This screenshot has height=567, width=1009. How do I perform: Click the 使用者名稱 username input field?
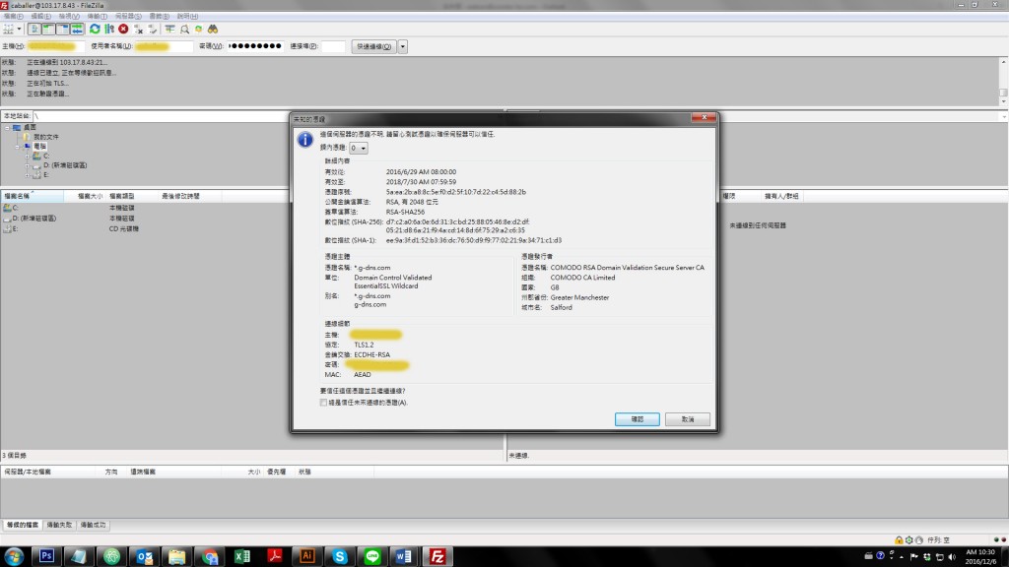(164, 46)
